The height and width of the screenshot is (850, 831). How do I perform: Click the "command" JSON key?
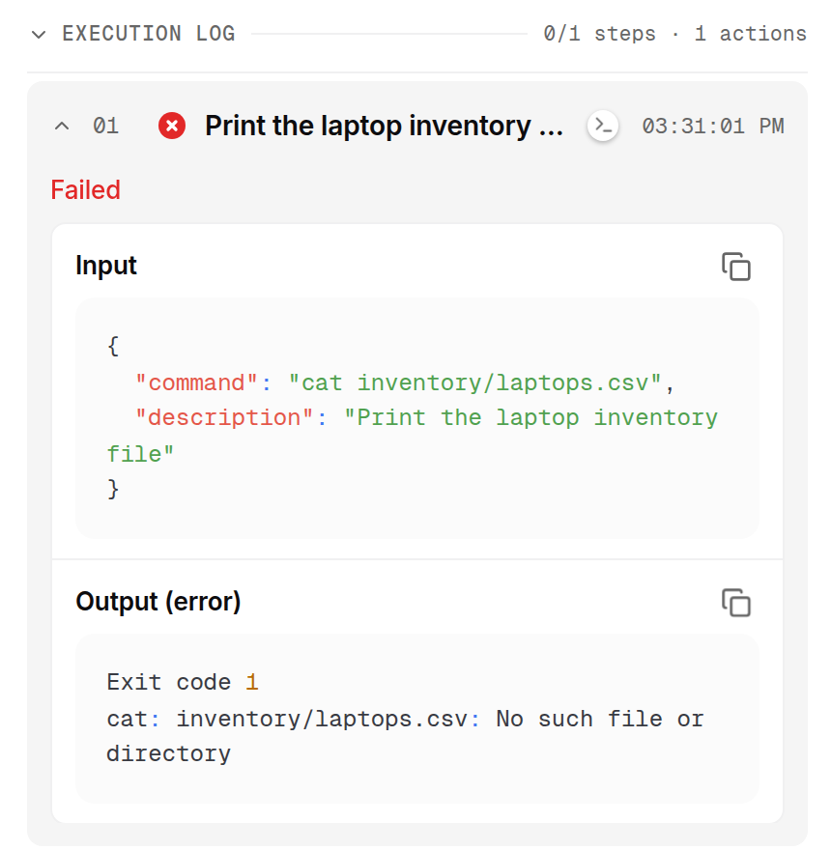[x=196, y=382]
